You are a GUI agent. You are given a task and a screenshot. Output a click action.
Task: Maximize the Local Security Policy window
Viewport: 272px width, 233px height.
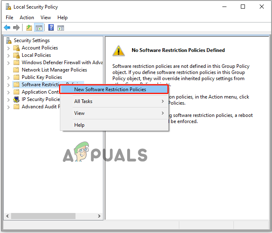(x=243, y=7)
